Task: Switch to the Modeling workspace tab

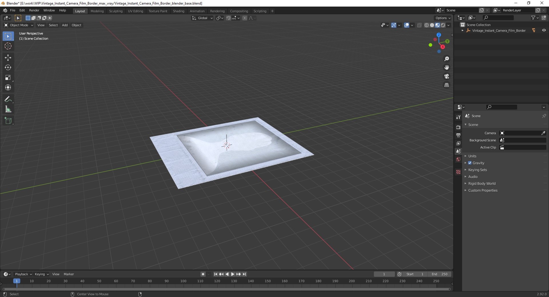Action: coord(97,11)
